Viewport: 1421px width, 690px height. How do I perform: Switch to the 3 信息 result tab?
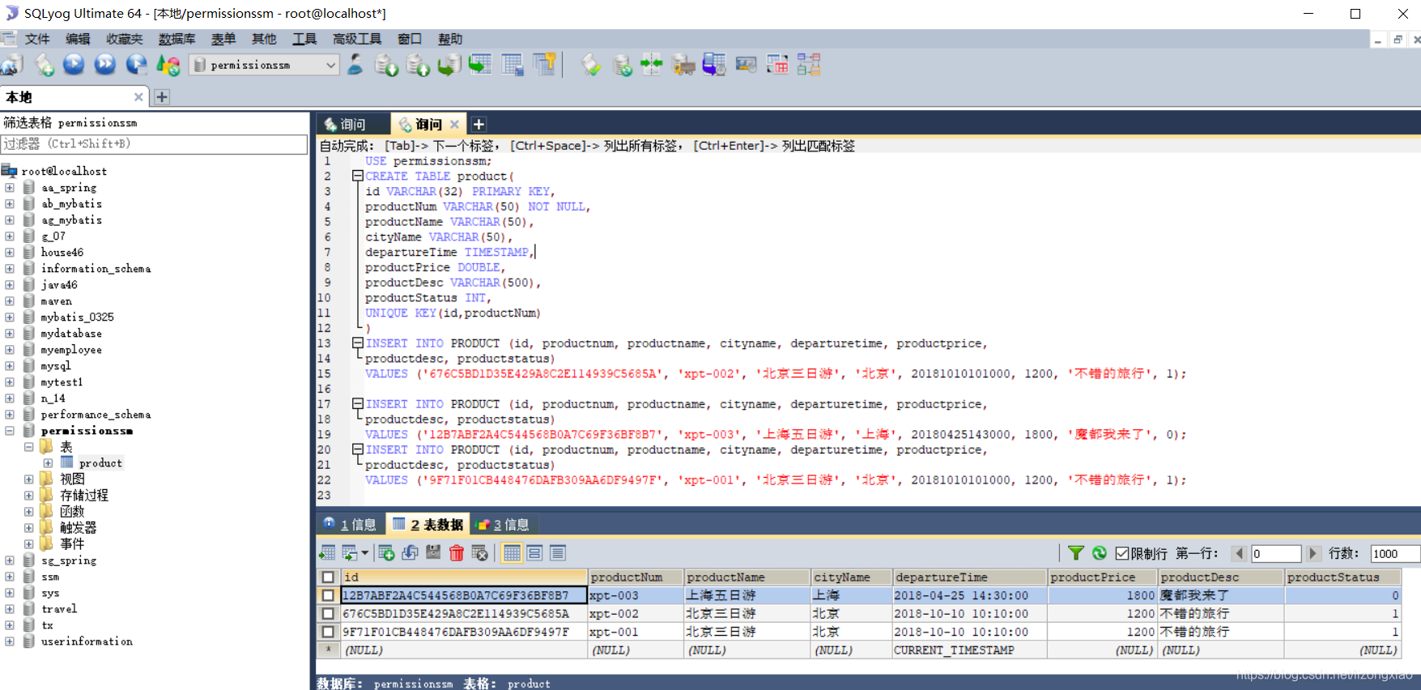(x=504, y=524)
